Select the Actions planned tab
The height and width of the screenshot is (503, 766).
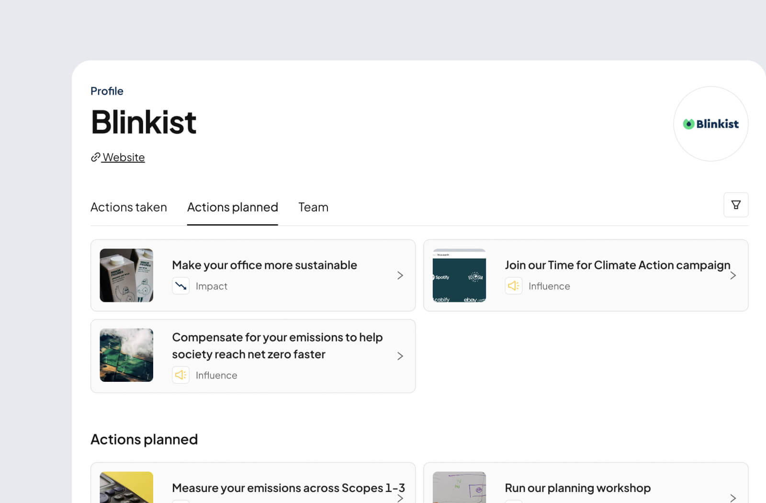point(232,207)
